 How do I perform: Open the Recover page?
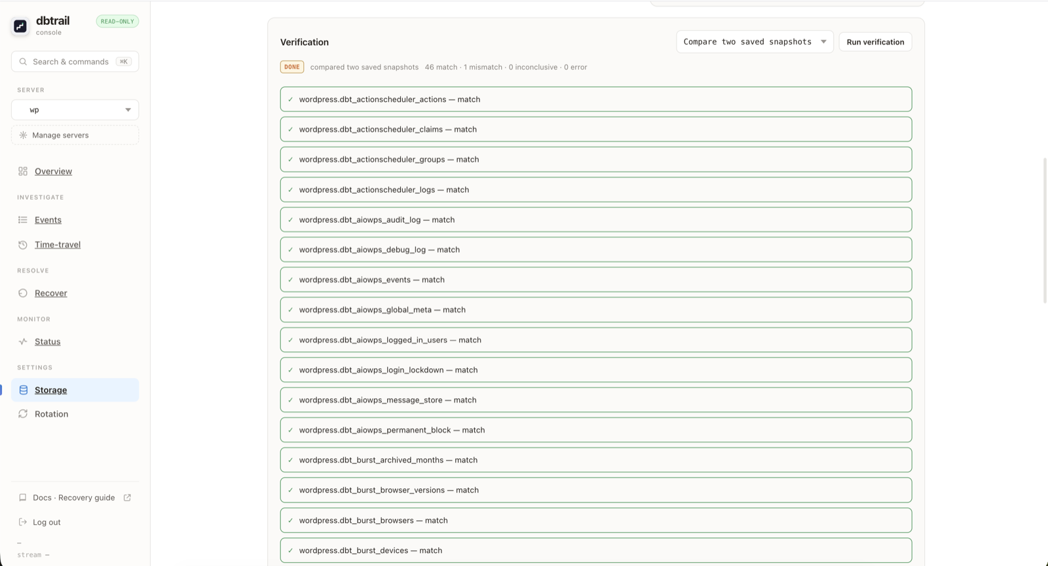51,293
